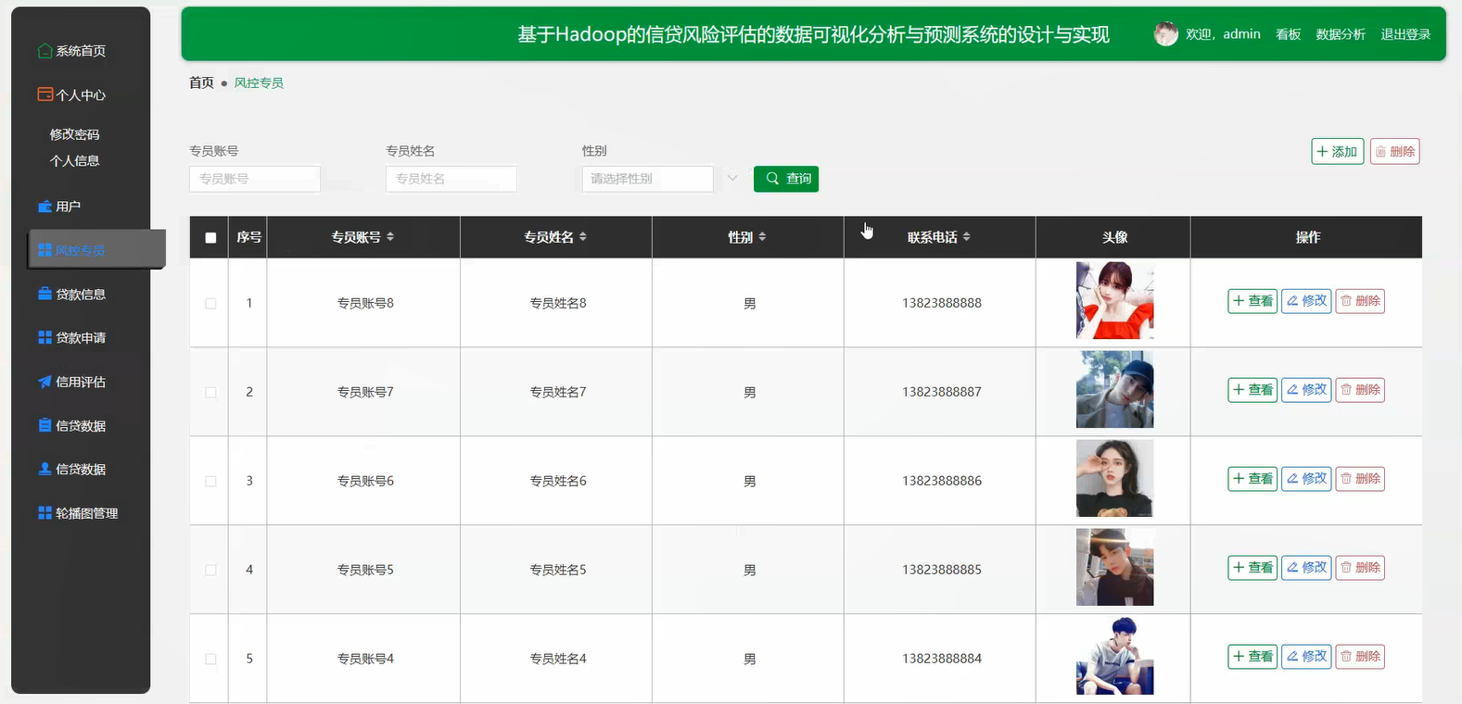The height and width of the screenshot is (704, 1462).
Task: Click the chevron arrow next to the 性别 selector
Action: 732,178
